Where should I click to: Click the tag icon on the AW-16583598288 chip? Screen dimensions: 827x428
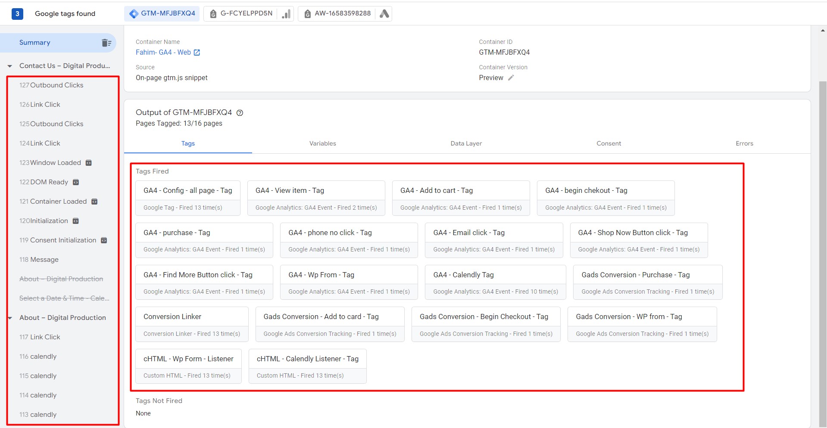coord(307,14)
